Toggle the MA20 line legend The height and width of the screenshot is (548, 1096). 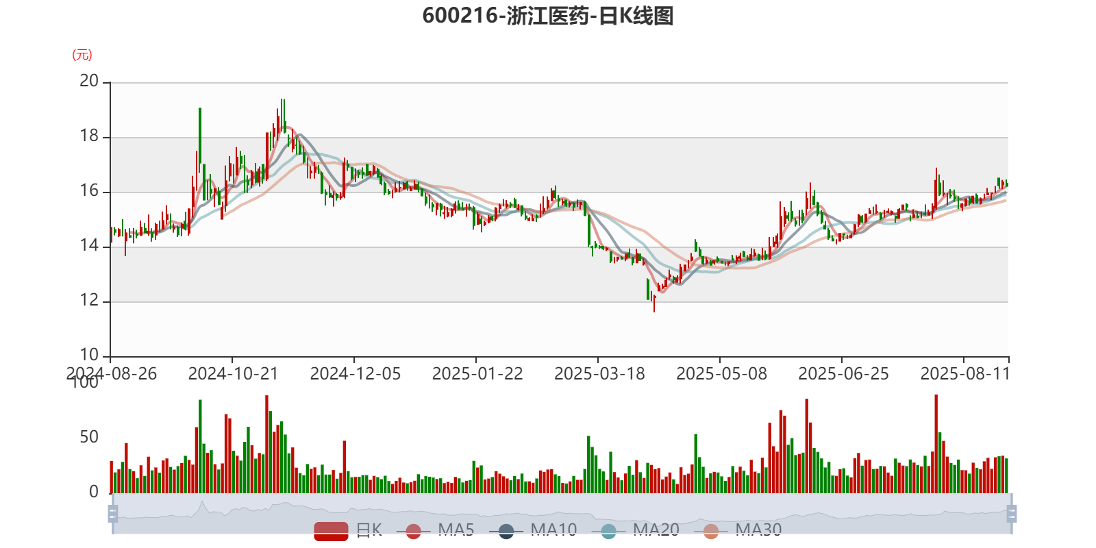point(635,530)
